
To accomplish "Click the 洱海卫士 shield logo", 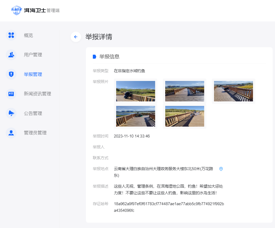I will click(17, 10).
